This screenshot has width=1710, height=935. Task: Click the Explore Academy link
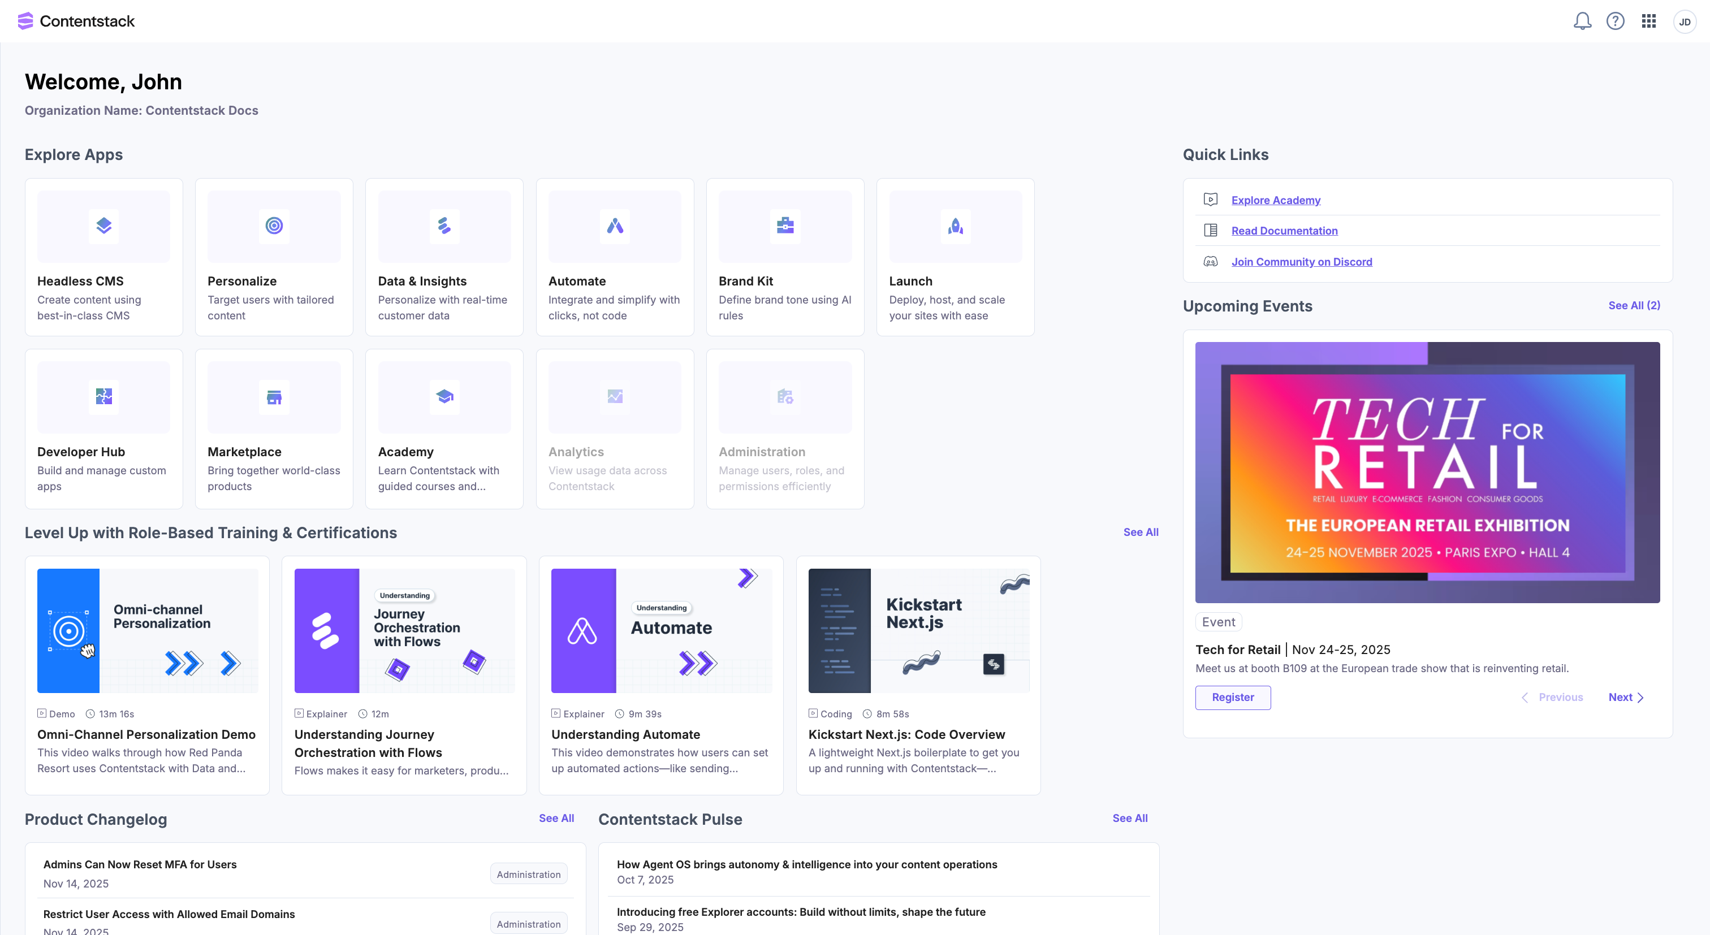pos(1275,200)
